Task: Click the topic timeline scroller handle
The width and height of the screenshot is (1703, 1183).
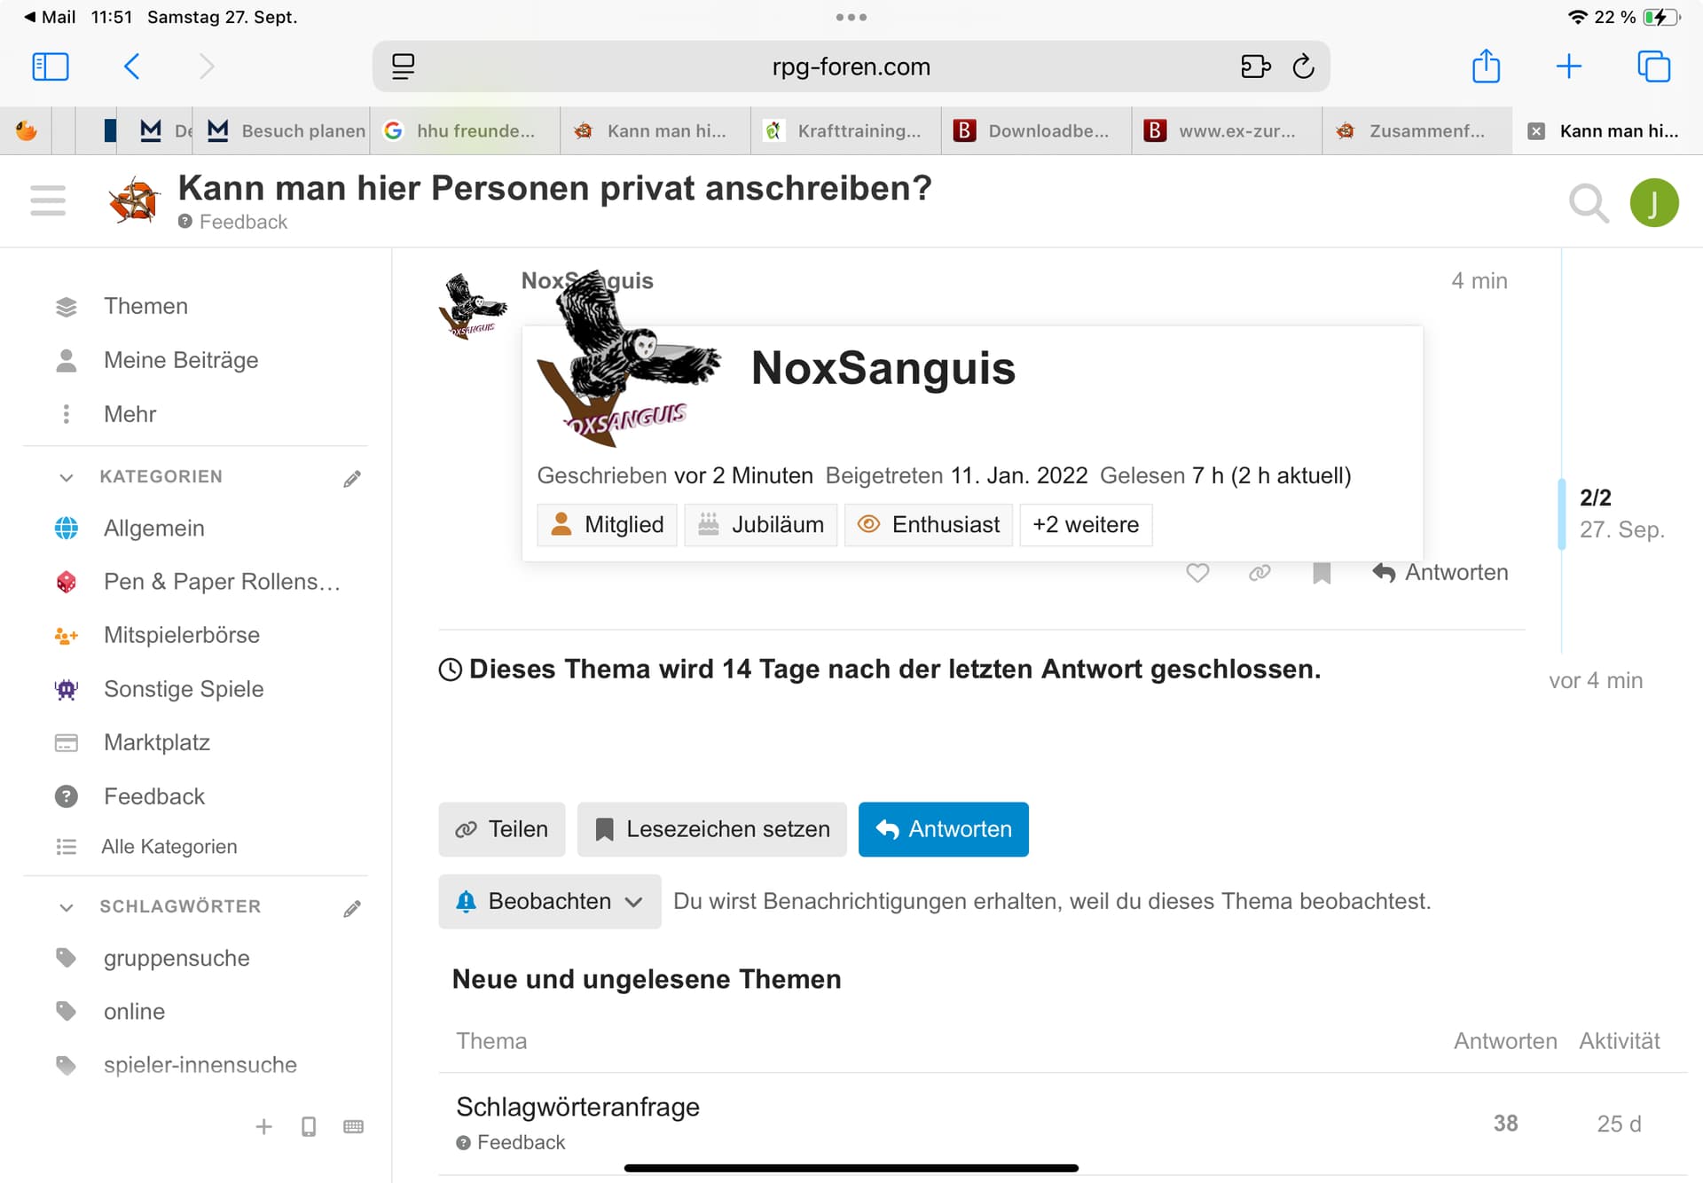Action: (x=1562, y=514)
